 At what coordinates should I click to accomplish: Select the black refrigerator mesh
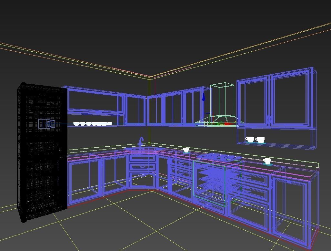(42, 152)
